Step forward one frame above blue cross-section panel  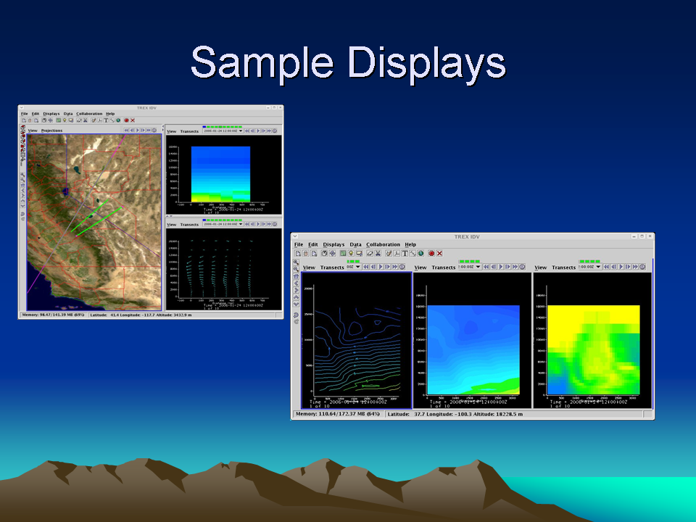[507, 267]
